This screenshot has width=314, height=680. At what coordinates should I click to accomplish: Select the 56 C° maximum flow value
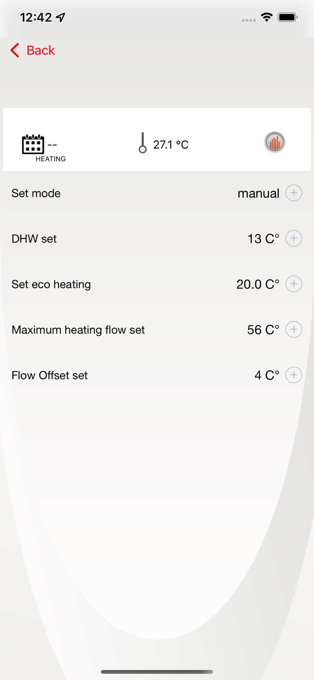pos(263,330)
